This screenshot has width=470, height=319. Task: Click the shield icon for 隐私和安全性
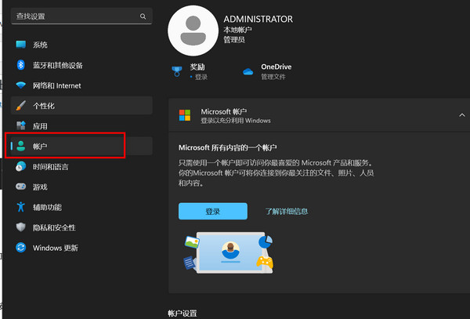tap(21, 227)
